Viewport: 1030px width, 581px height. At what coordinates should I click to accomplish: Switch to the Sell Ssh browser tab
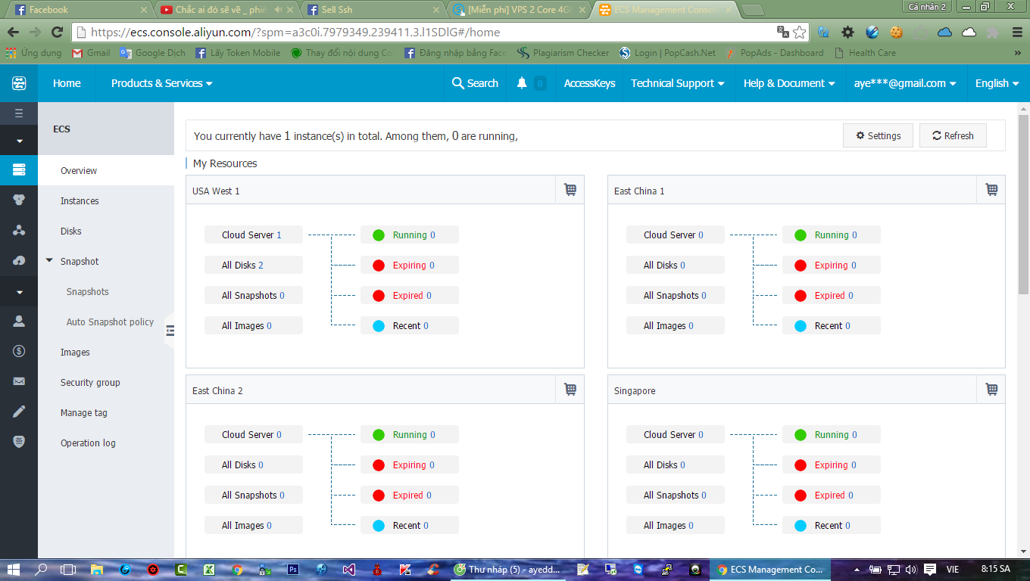pos(373,10)
